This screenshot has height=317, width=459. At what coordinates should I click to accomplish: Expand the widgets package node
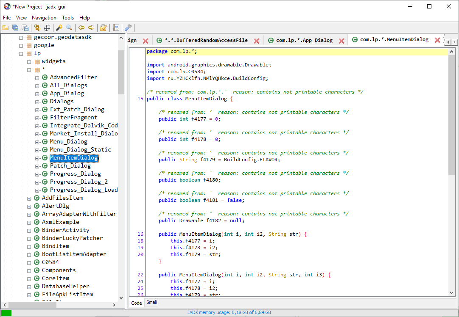[x=28, y=61]
